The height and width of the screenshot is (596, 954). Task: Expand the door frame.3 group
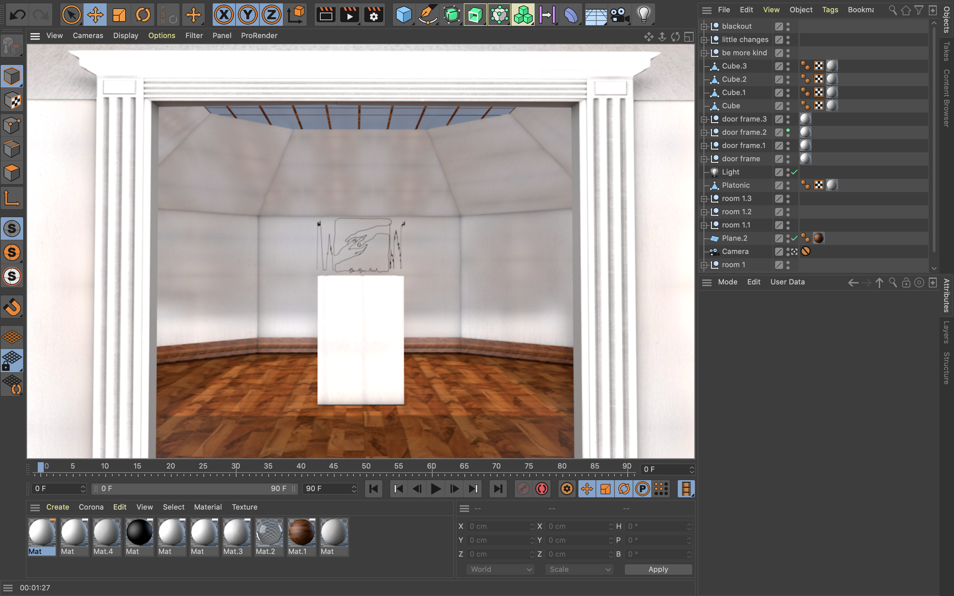pos(704,119)
